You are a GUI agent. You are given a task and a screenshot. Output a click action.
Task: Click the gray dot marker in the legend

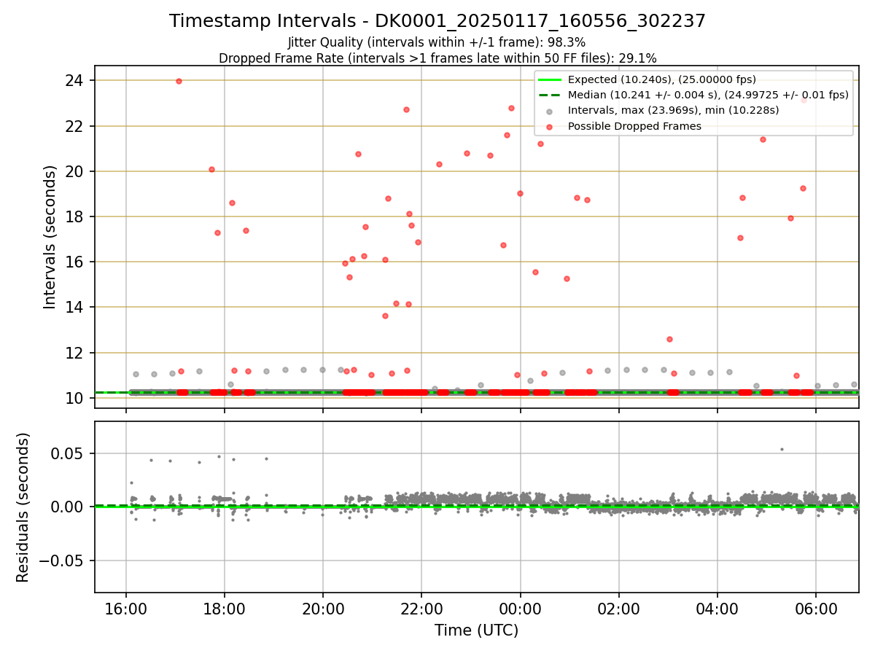pos(550,112)
